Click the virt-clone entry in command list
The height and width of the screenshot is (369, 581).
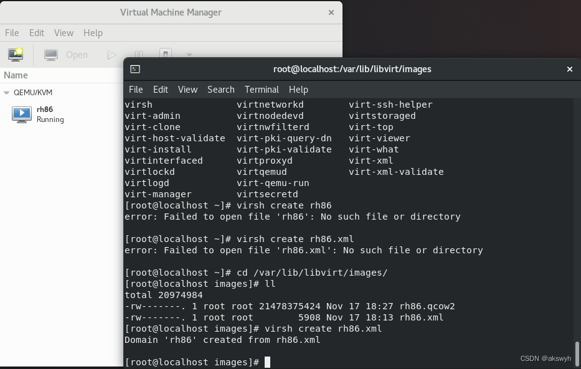(153, 127)
